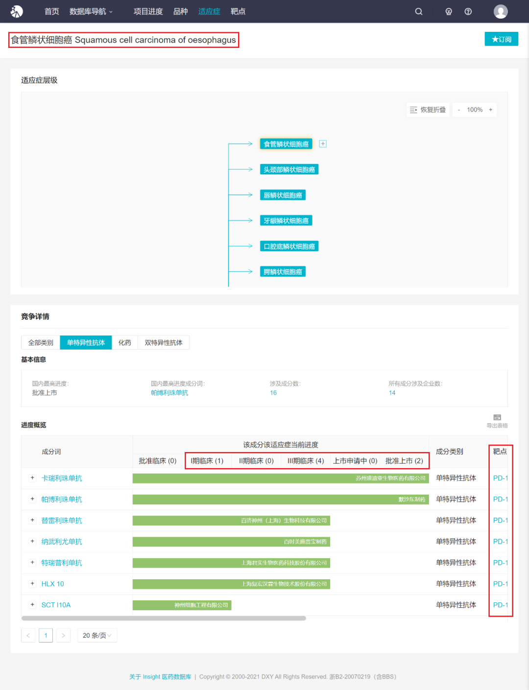Image resolution: width=529 pixels, height=690 pixels.
Task: Open 关于 Insight 医药数据库 footer link
Action: click(x=160, y=677)
